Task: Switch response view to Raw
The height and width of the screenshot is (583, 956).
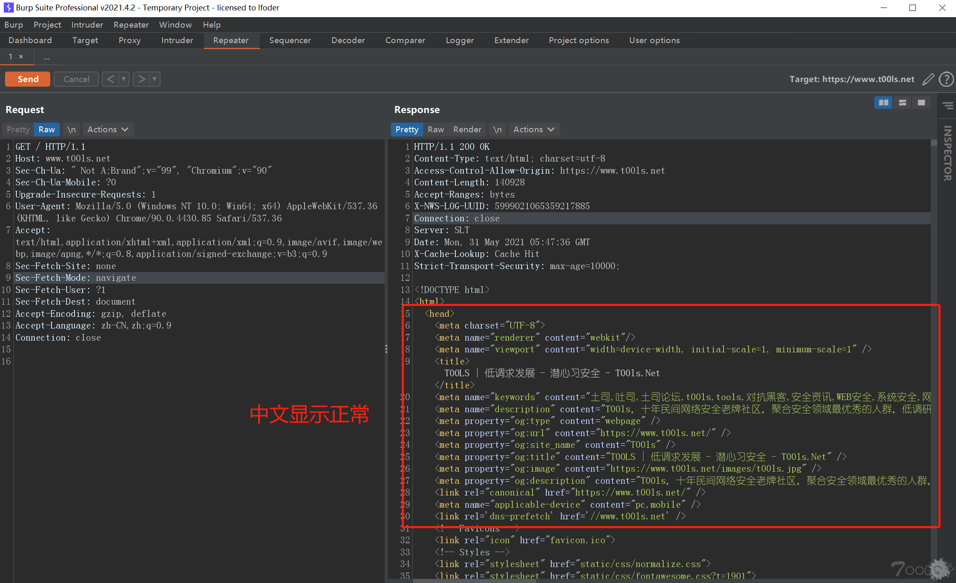Action: 436,129
